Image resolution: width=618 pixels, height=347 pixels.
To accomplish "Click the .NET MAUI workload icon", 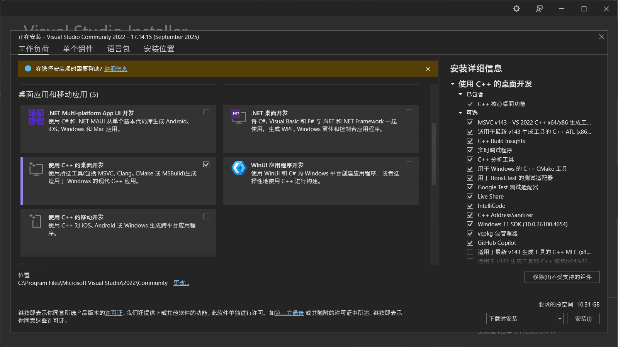I will pyautogui.click(x=36, y=117).
